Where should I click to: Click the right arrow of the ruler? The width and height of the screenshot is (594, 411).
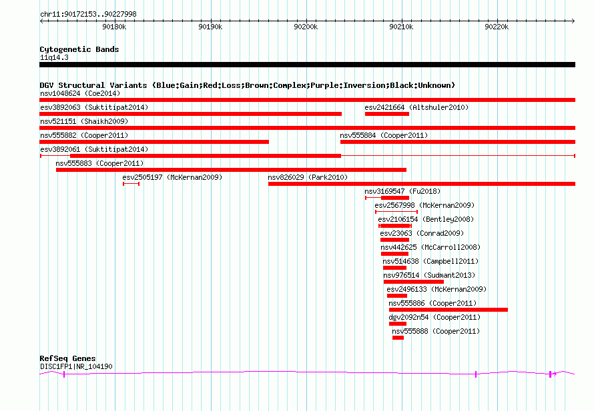(573, 21)
